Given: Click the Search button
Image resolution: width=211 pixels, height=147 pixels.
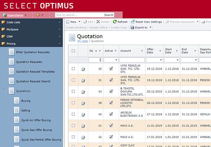Looking at the screenshot, I should pyautogui.click(x=109, y=15).
